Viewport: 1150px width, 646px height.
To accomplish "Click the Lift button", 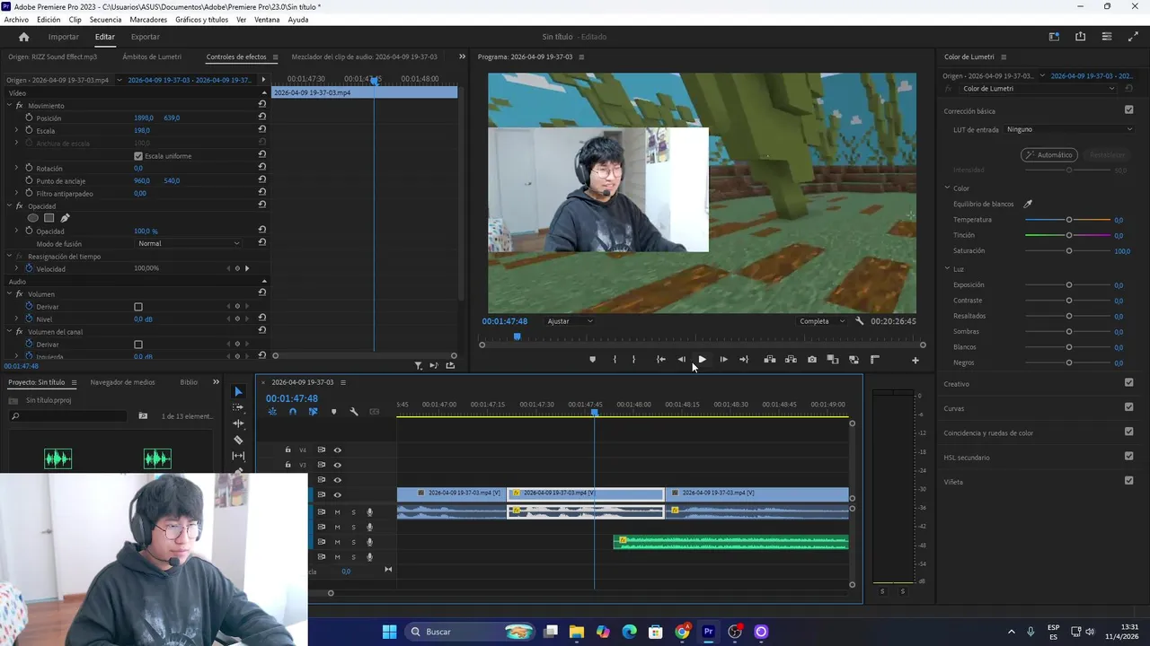I will point(770,360).
